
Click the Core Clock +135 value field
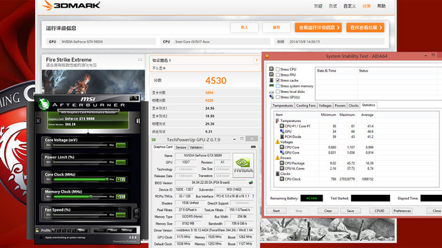click(x=121, y=179)
